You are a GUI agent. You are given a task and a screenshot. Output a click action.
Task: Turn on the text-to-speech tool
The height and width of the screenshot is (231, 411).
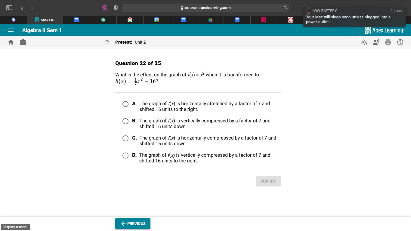(x=376, y=42)
